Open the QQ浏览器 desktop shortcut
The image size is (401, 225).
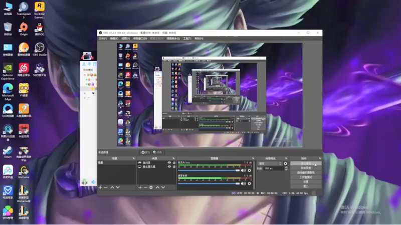coord(8,110)
